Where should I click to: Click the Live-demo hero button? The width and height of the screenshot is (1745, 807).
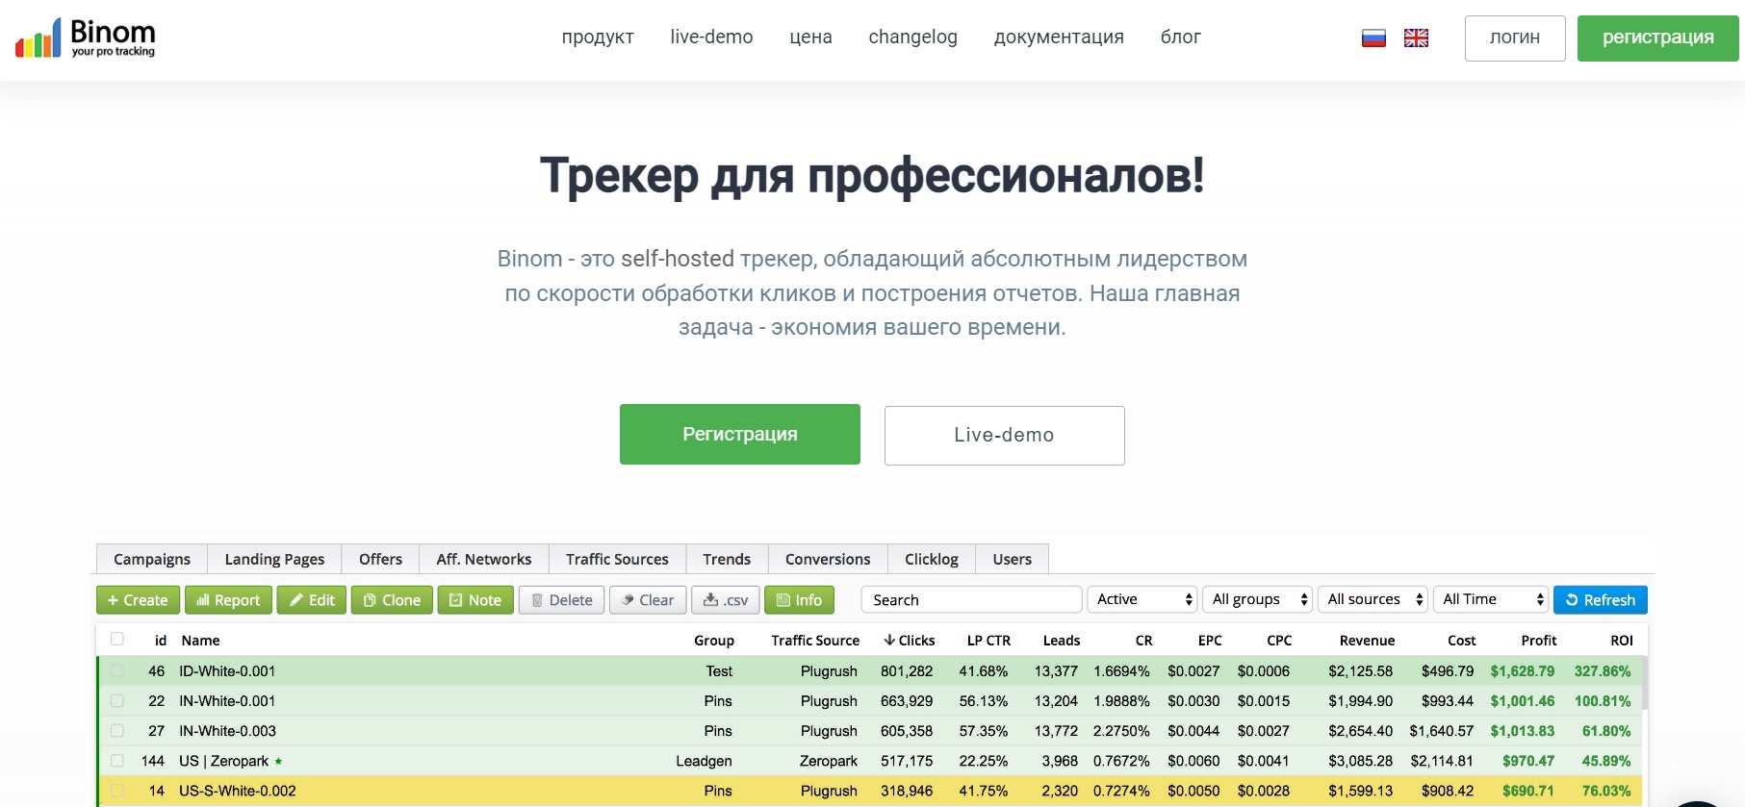point(1005,436)
